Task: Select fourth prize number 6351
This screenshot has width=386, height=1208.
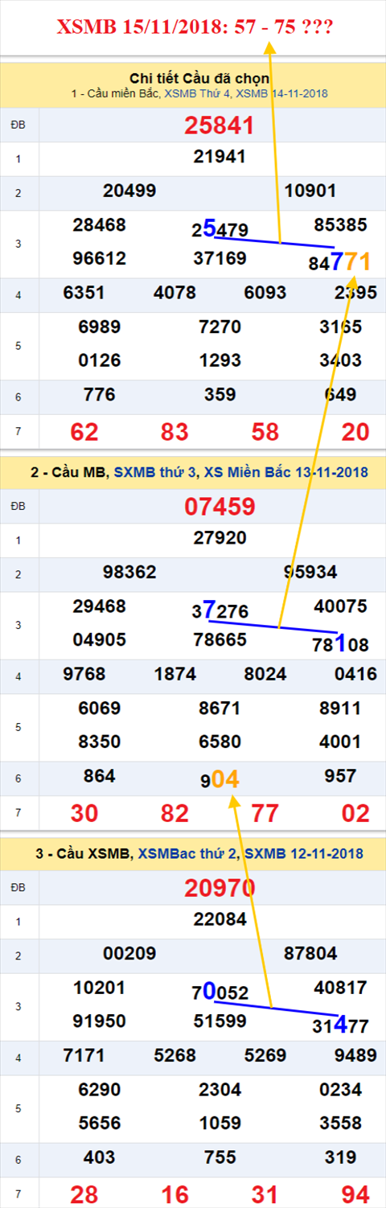Action: [x=84, y=293]
